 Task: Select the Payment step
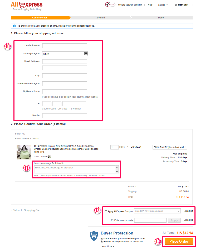click(100, 18)
